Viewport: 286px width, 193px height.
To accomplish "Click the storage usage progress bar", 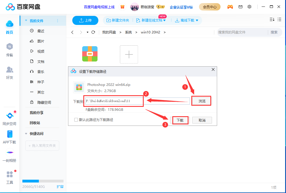I will click(x=43, y=181).
